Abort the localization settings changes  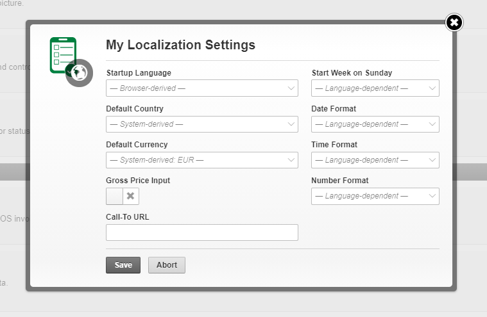[167, 265]
